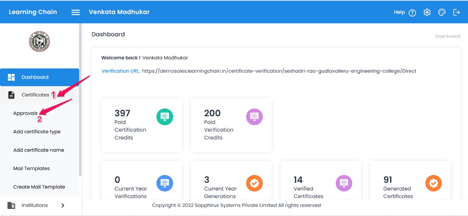Click the orange Generated Certificates badge icon
468x216 pixels.
point(433,183)
